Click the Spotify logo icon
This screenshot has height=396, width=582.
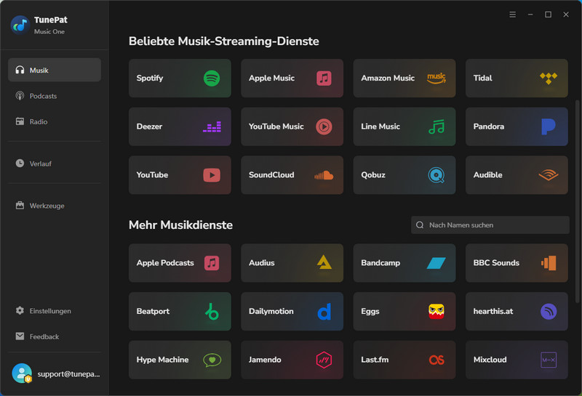(x=212, y=78)
